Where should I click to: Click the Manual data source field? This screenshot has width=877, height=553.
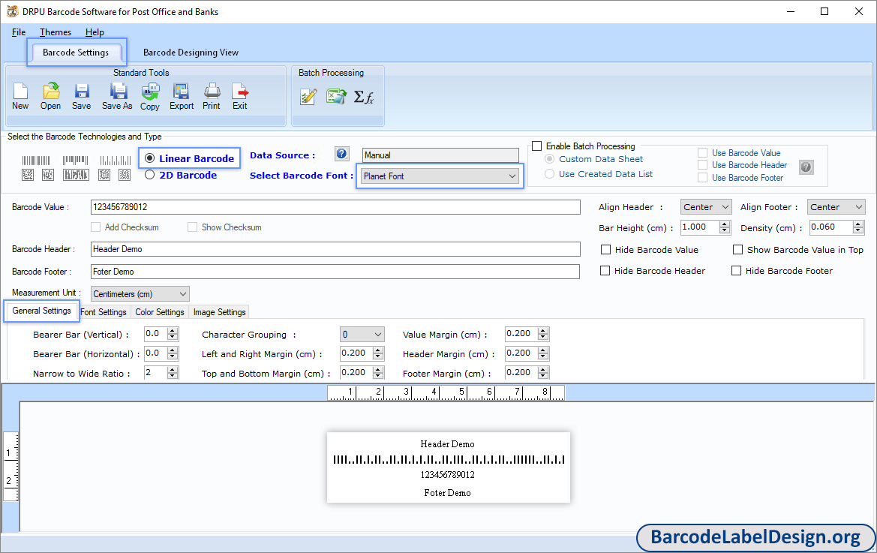point(440,155)
